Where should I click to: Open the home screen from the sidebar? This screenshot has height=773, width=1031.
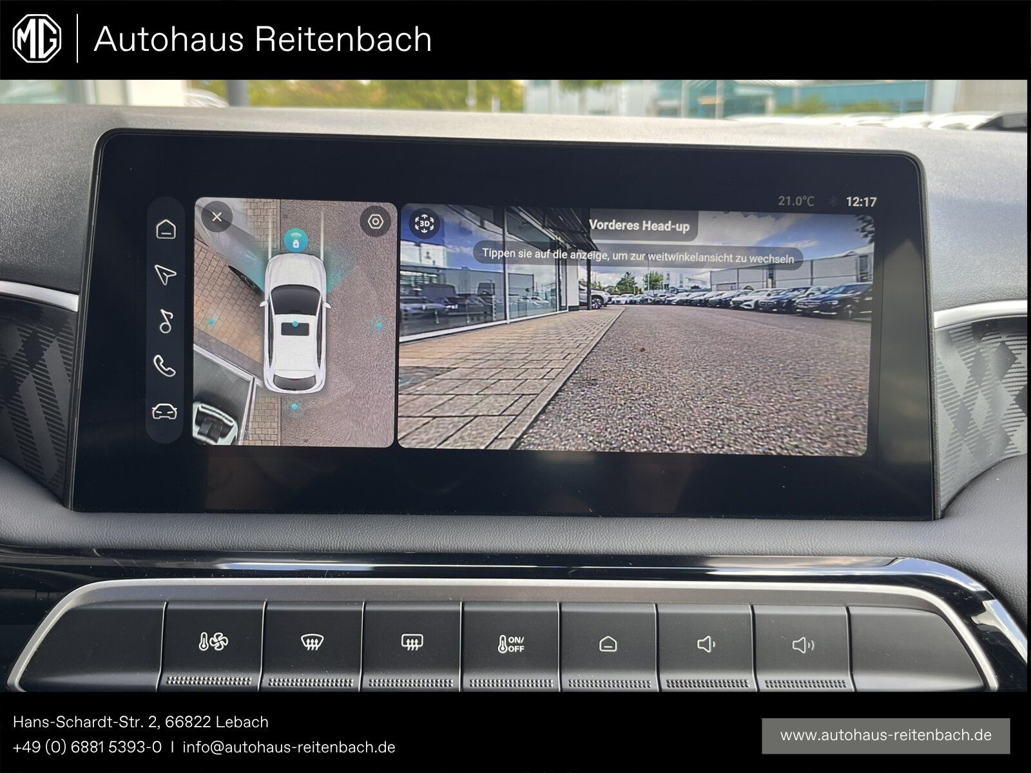pyautogui.click(x=166, y=229)
